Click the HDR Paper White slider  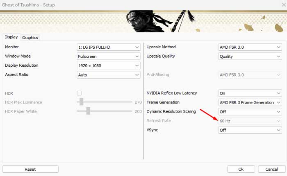coord(104,111)
